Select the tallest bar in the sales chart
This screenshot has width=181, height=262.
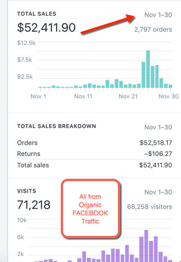(x=148, y=69)
